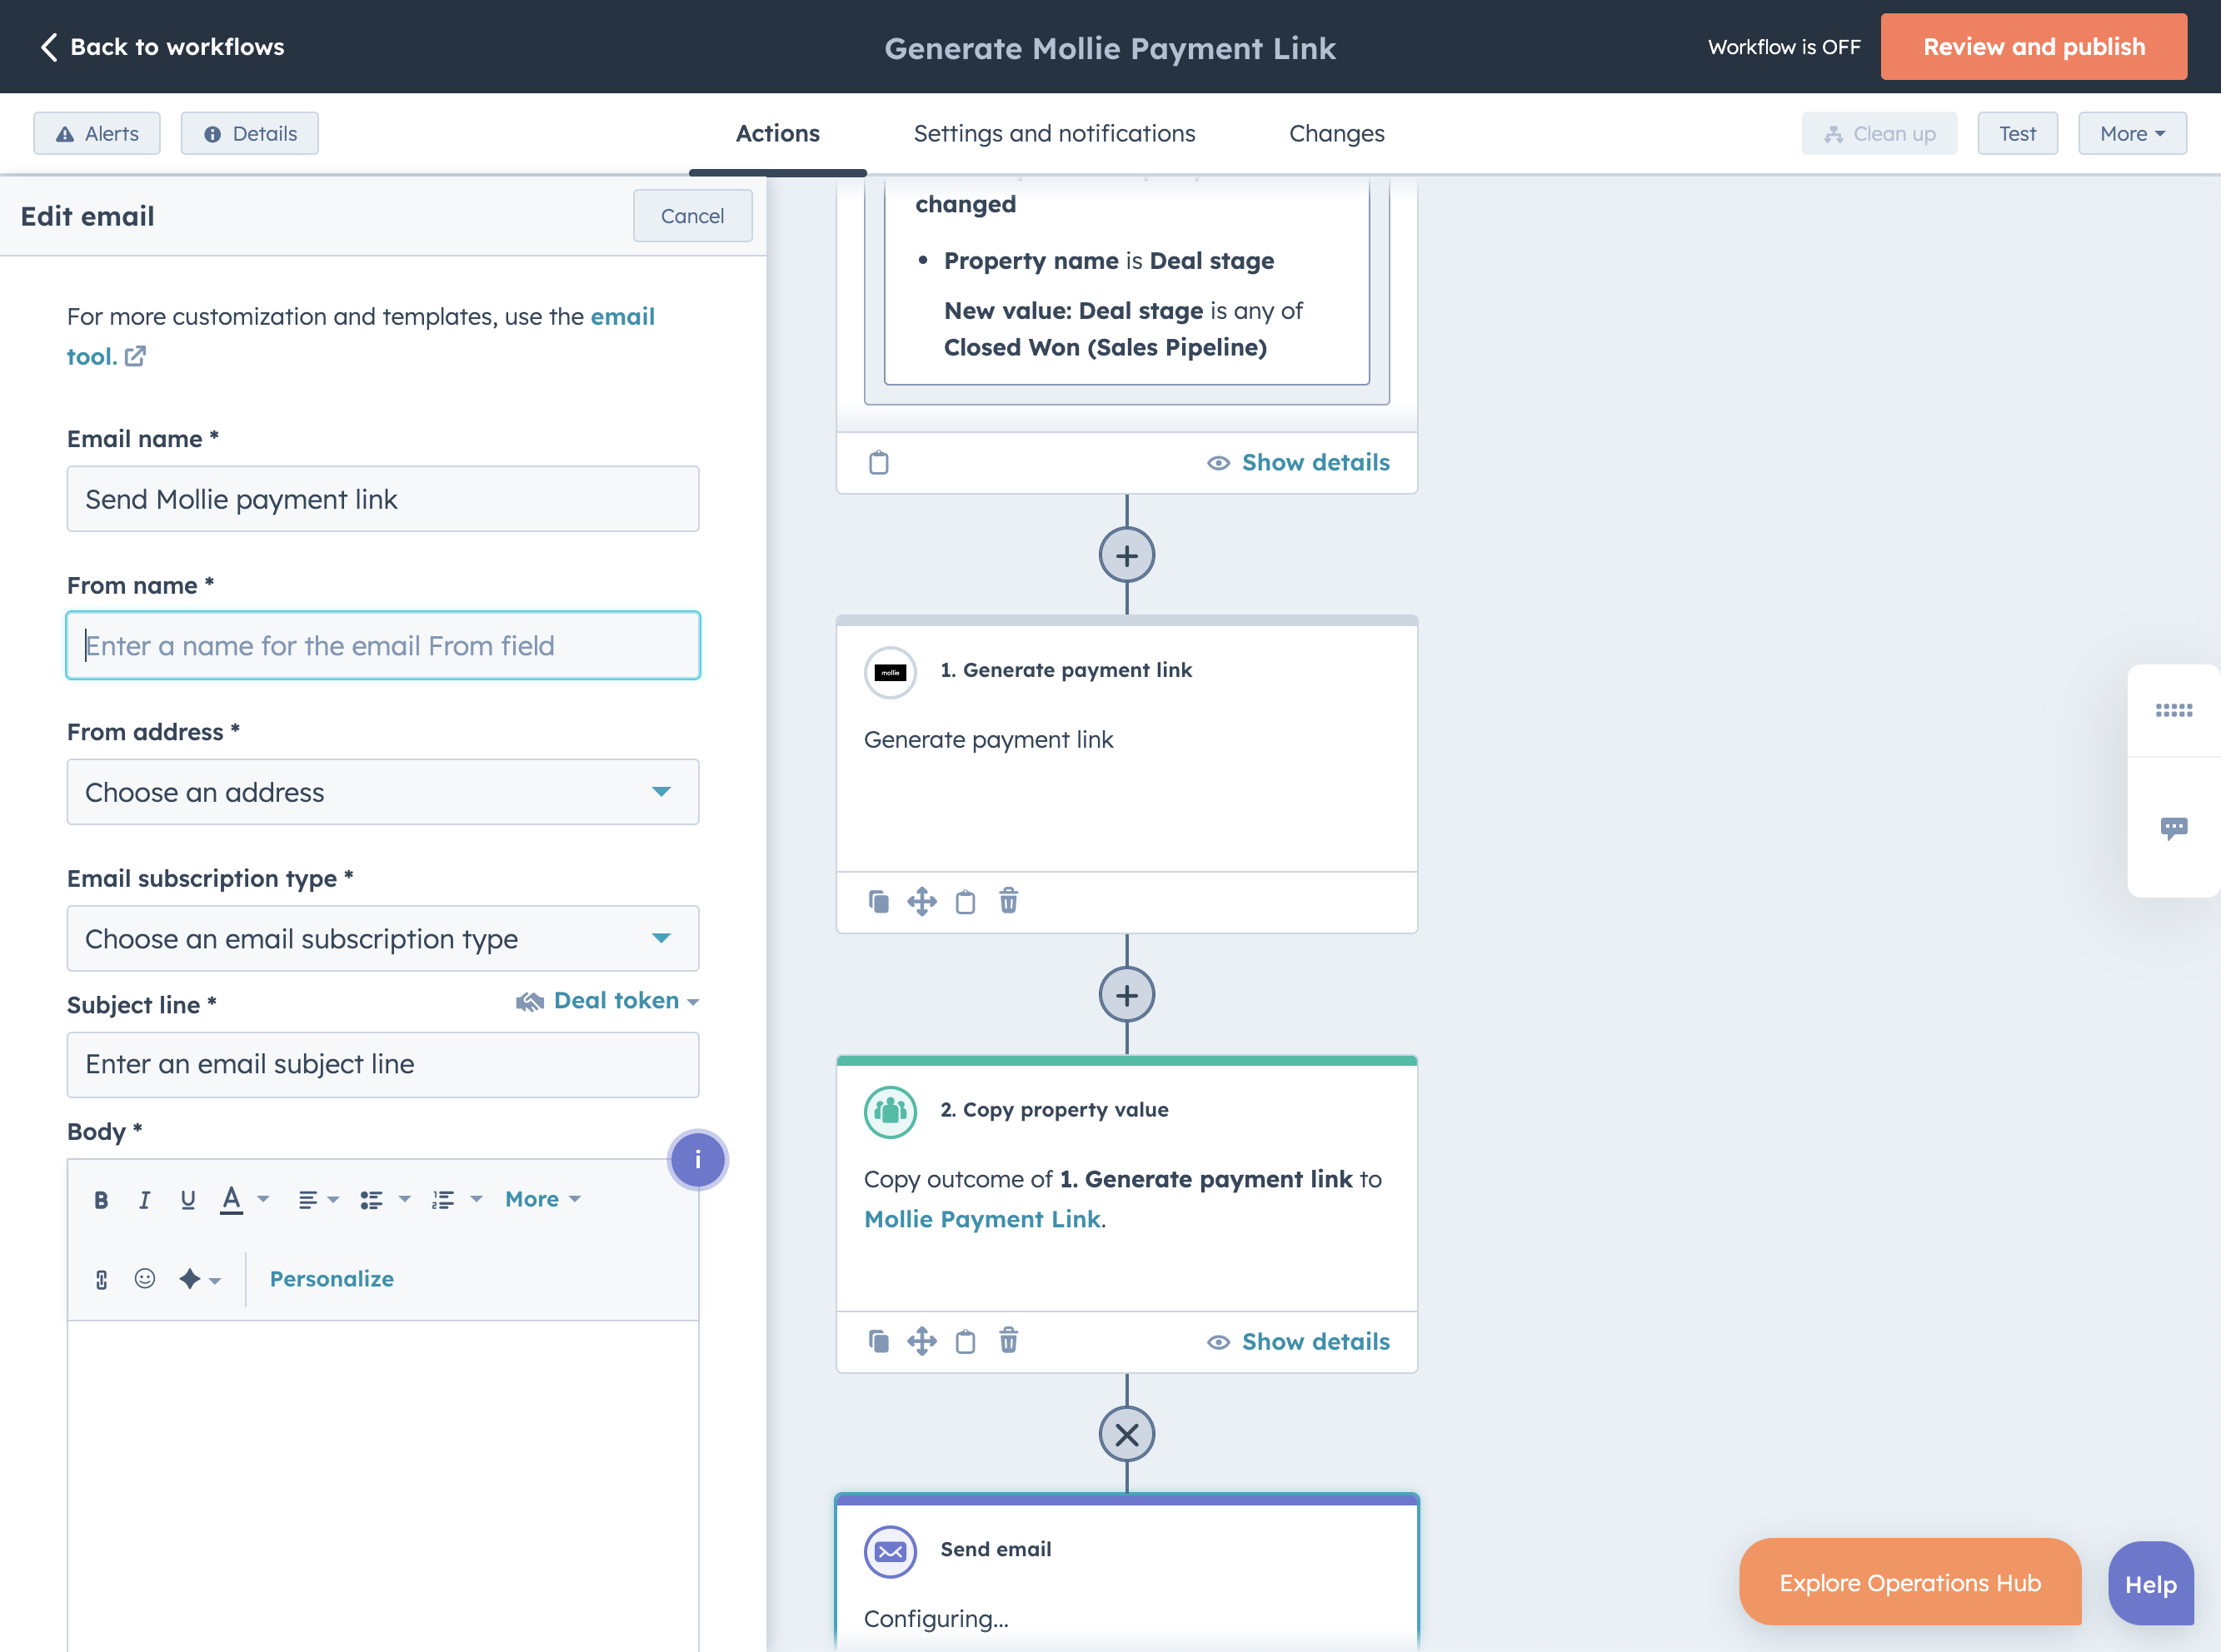Show details of Copy property value action
Image resolution: width=2221 pixels, height=1652 pixels.
pos(1299,1342)
